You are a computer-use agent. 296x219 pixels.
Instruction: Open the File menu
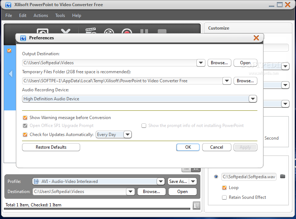pyautogui.click(x=9, y=16)
